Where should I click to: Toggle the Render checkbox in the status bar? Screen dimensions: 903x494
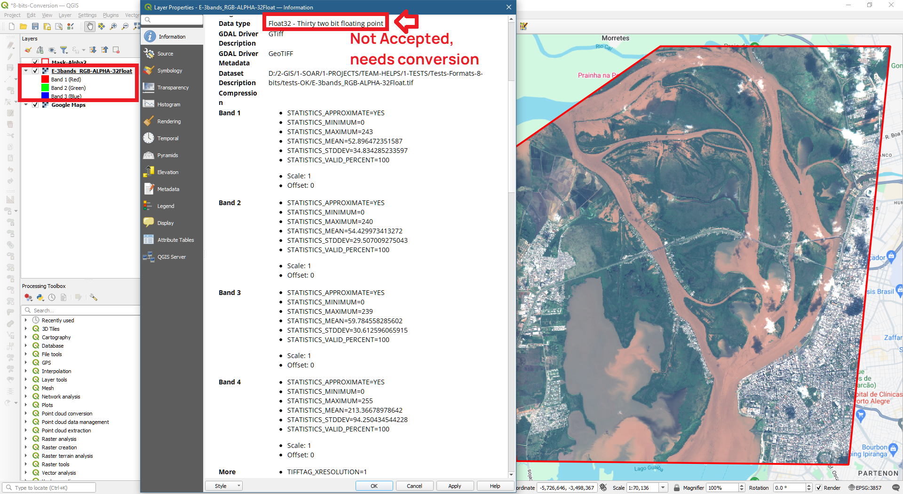coord(819,487)
